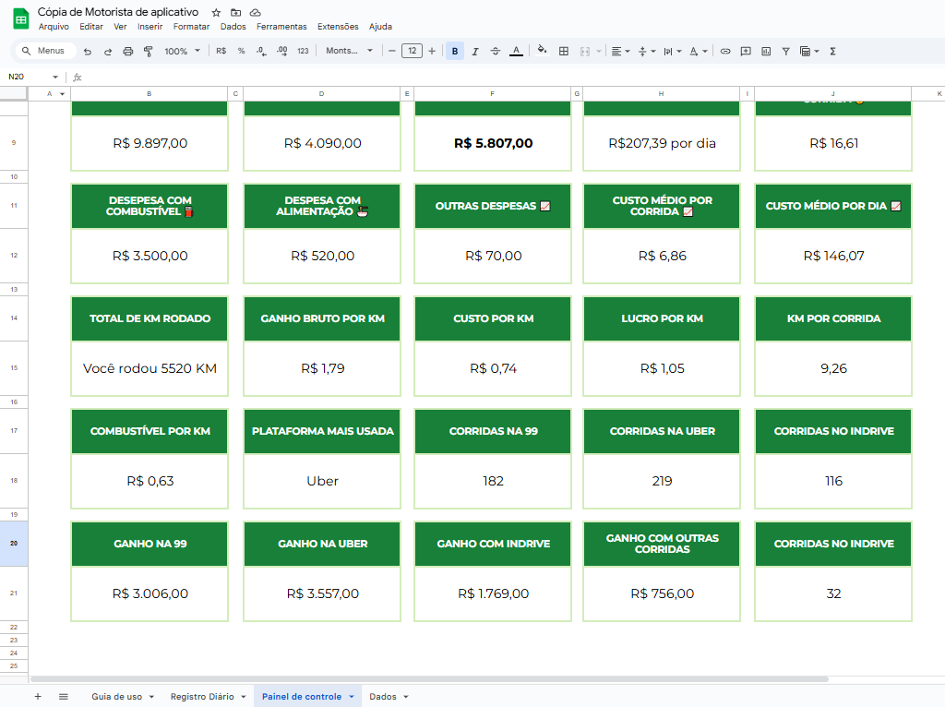Click the print icon in toolbar
This screenshot has width=945, height=707.
click(x=128, y=52)
